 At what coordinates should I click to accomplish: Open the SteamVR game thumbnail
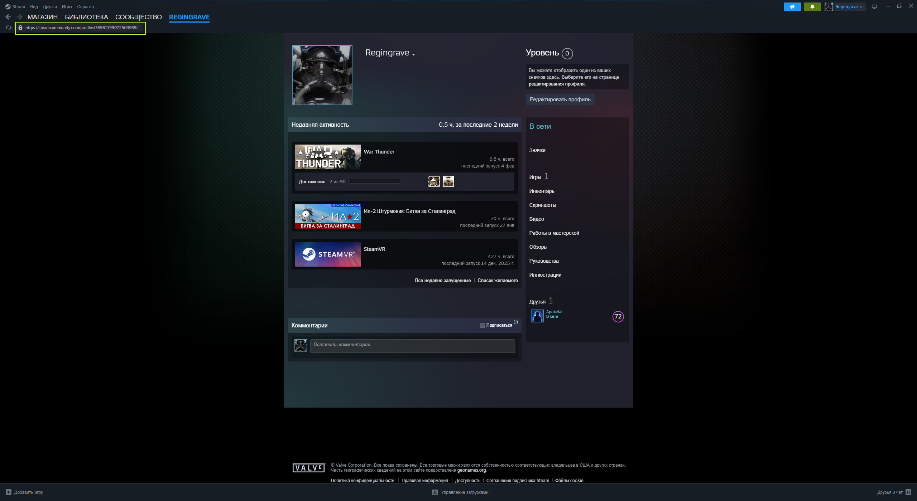(x=328, y=254)
